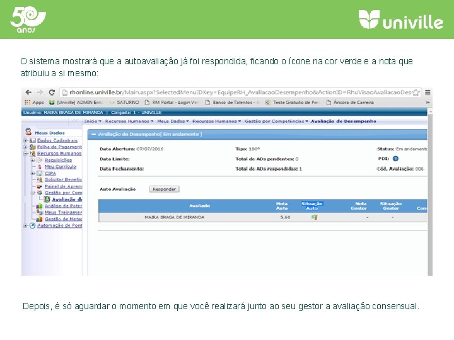Open Dados Cadastrais in the sidebar
Viewport: 454px width, 340px height.
[57, 140]
